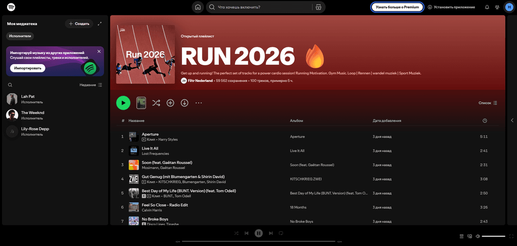Expand the library to full view

coord(100,24)
